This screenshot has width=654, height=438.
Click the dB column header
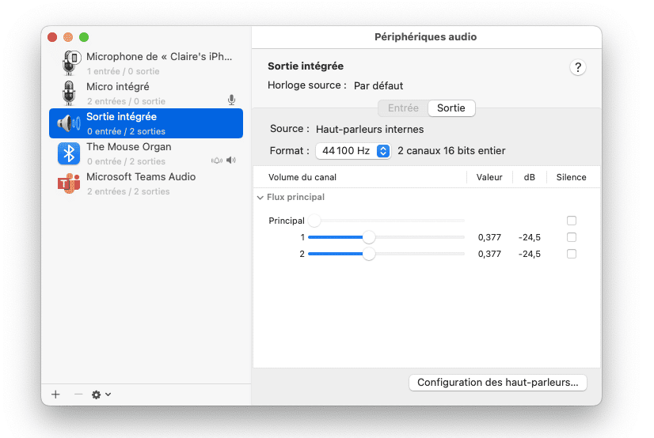click(x=529, y=177)
